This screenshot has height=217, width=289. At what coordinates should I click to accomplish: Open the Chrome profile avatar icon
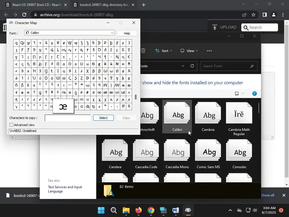pos(274,15)
